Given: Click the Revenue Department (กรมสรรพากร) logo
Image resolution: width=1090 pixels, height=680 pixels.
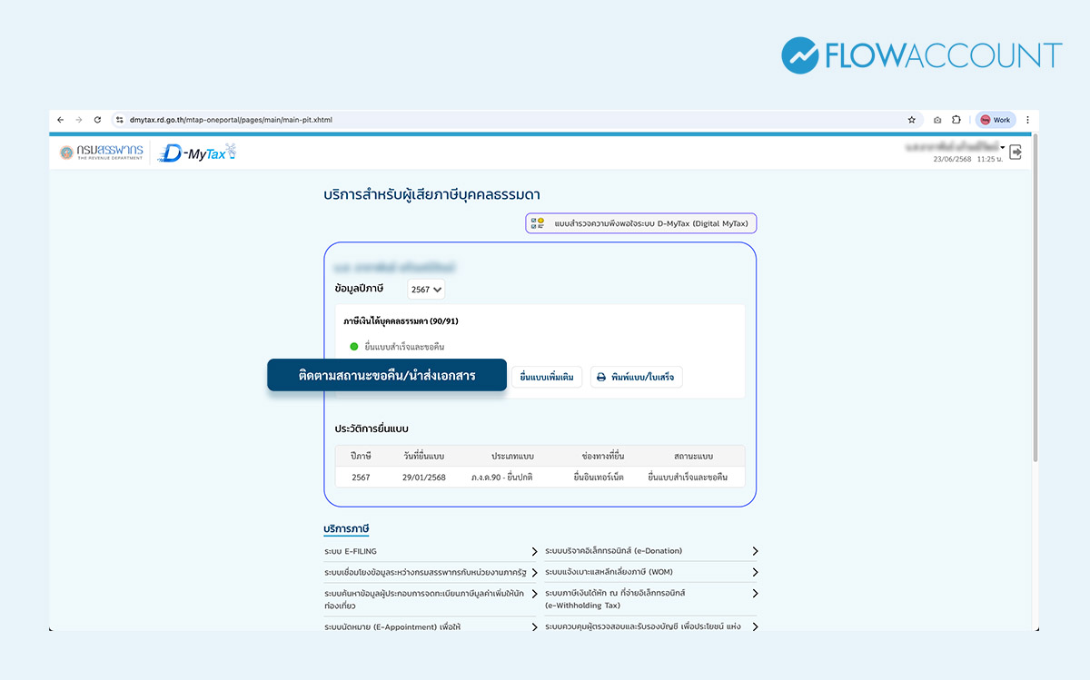Looking at the screenshot, I should pos(102,153).
